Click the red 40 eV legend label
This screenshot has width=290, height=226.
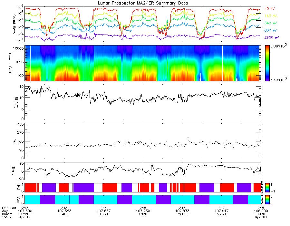point(269,9)
